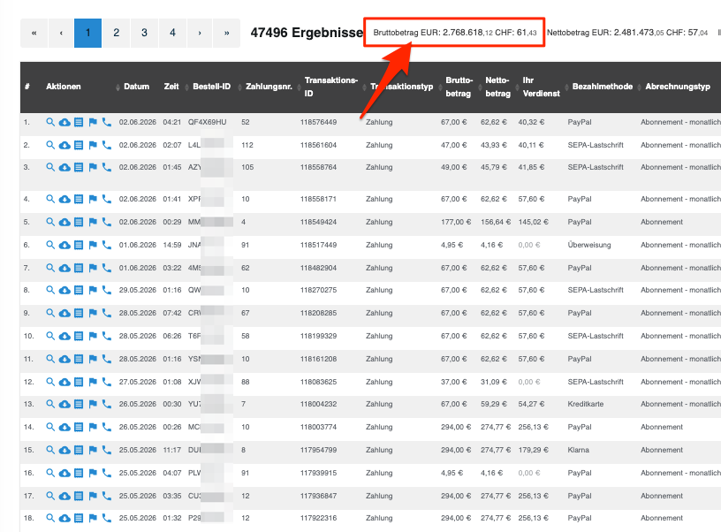Click Bruttobetrag EUR total summary
The image size is (721, 532).
[455, 33]
